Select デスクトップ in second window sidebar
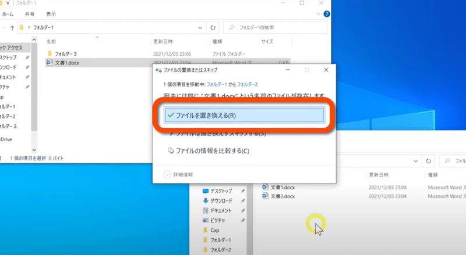Image resolution: width=466 pixels, height=255 pixels. point(221,191)
